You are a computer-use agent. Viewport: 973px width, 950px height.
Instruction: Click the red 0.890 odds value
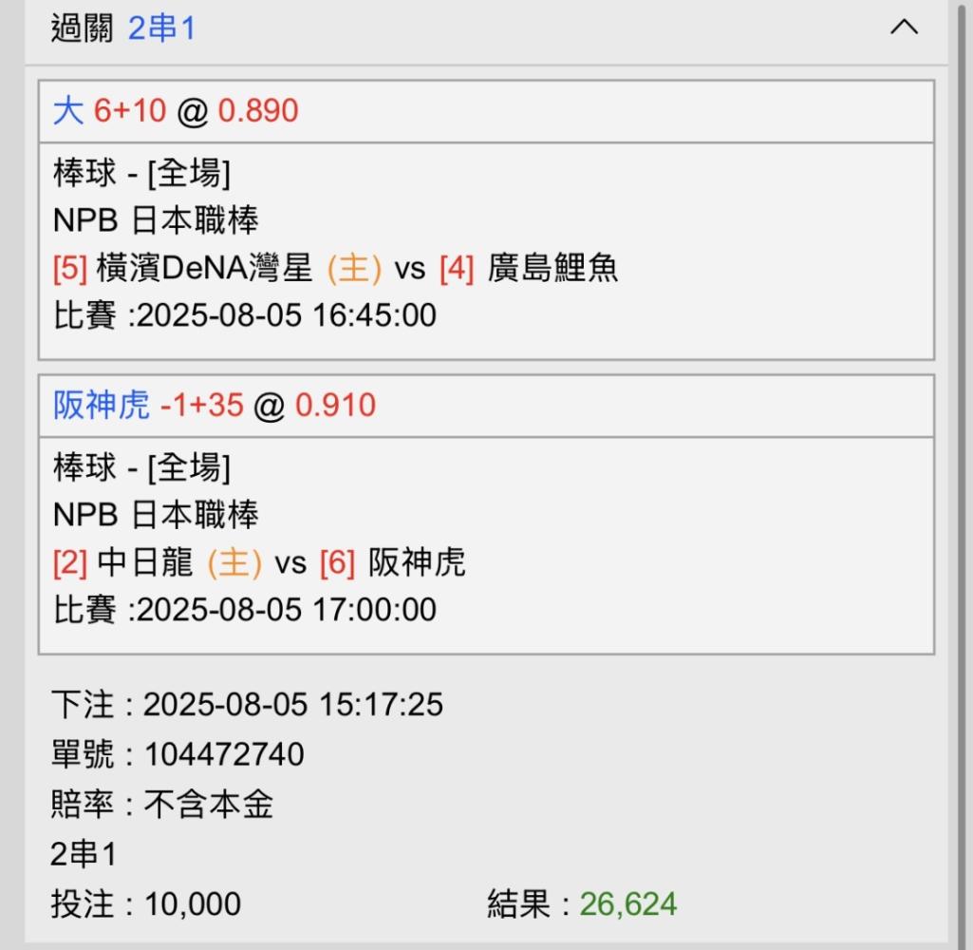pyautogui.click(x=258, y=111)
